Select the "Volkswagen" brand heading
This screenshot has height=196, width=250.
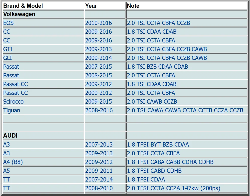(19, 14)
